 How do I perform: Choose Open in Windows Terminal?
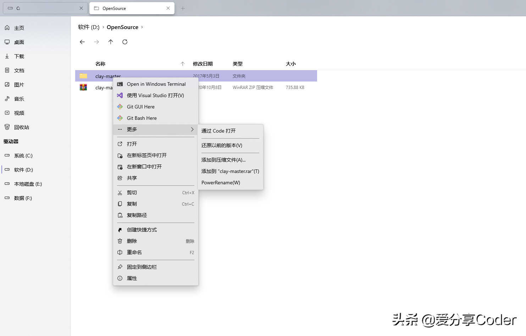point(156,84)
